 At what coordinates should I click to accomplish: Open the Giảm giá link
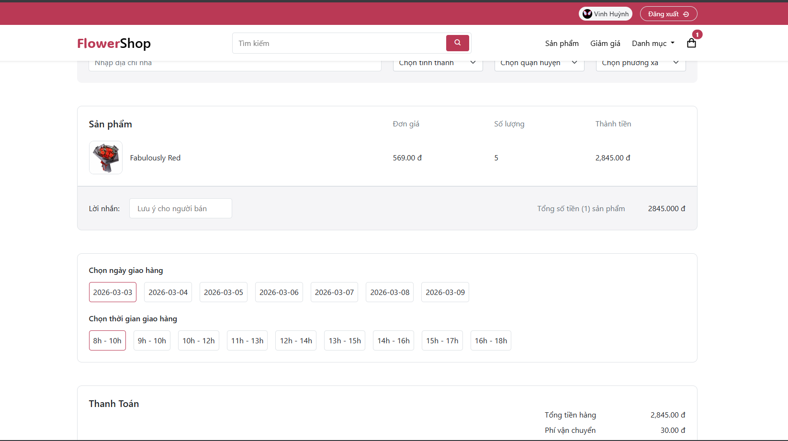(605, 44)
